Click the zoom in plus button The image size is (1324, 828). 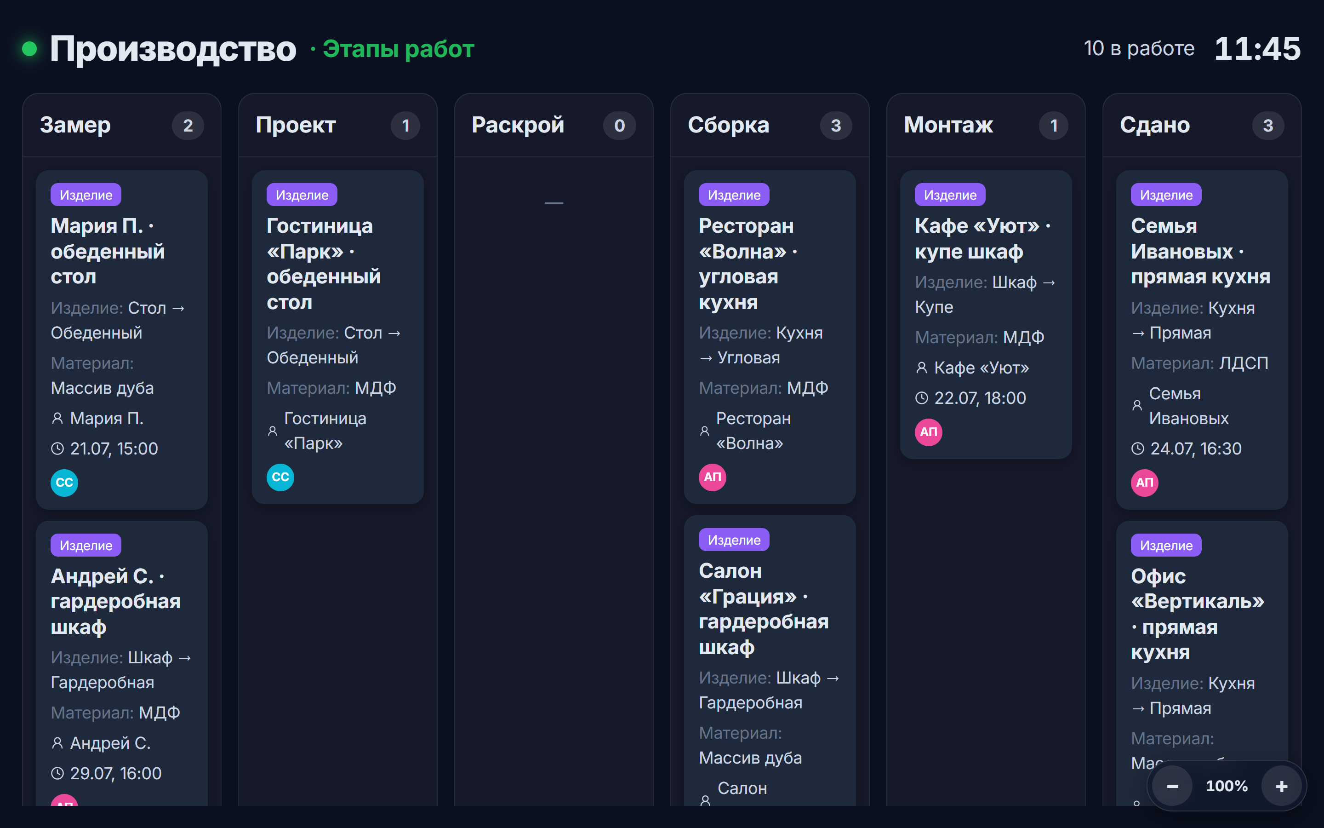coord(1281,787)
